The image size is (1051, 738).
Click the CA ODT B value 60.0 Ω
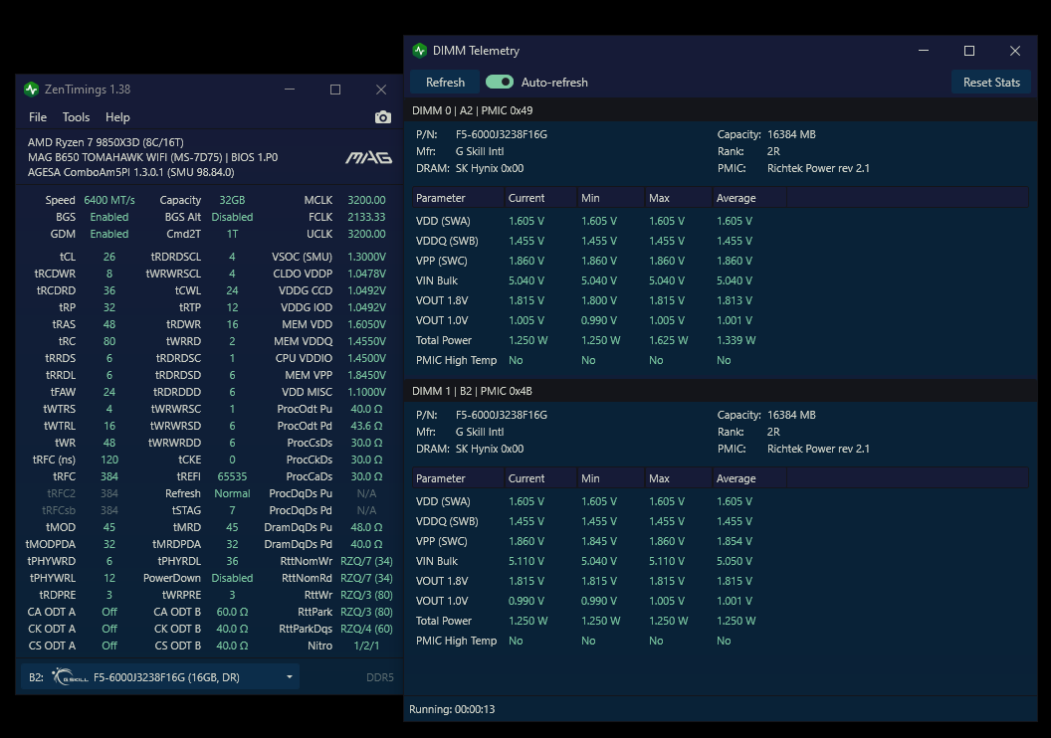coord(232,612)
